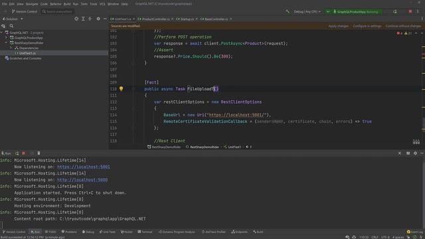Click the rerun icon in Run panel

tap(17, 153)
